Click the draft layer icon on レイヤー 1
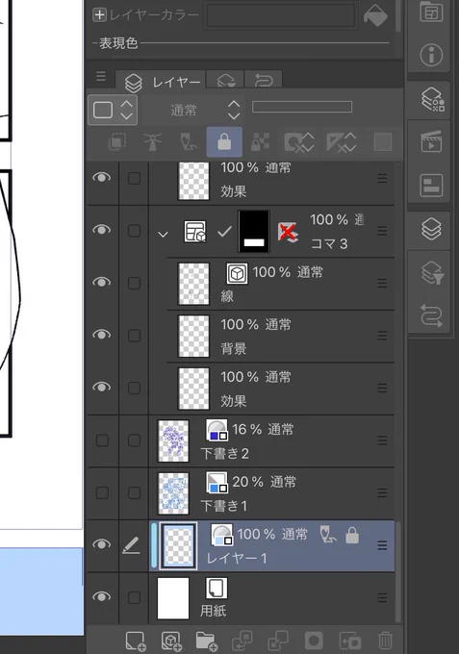 pyautogui.click(x=328, y=535)
